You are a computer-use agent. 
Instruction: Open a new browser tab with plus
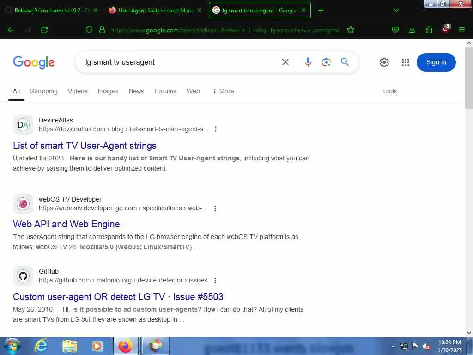coord(321,11)
